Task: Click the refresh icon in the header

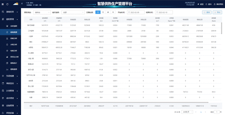Action: click(x=7, y=4)
